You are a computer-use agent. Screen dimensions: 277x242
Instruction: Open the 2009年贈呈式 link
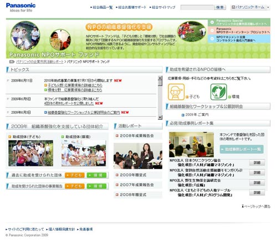pos(133,175)
